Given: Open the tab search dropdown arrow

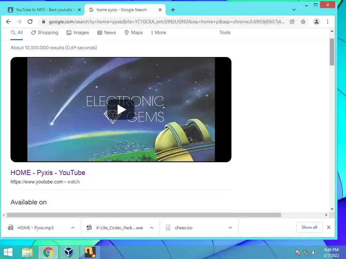Looking at the screenshot, I should (294, 10).
